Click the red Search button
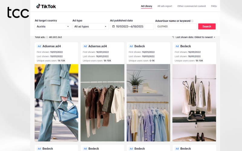The height and width of the screenshot is (151, 242). (x=207, y=27)
